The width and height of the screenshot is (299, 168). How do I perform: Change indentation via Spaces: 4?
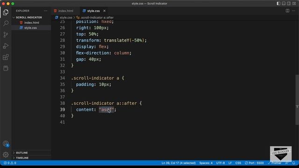(x=206, y=163)
